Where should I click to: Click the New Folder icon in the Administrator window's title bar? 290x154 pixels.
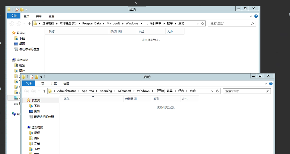(37, 77)
